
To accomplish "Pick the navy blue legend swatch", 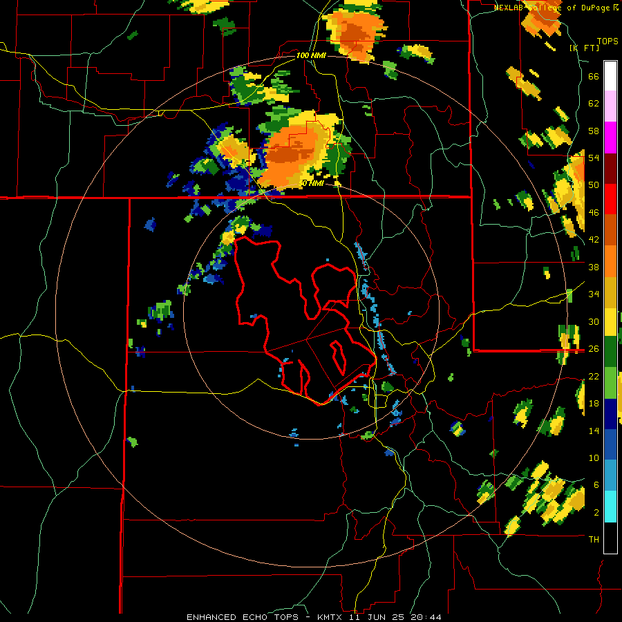I will coord(610,414).
